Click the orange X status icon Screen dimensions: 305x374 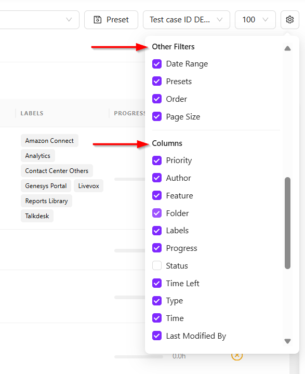point(237,356)
